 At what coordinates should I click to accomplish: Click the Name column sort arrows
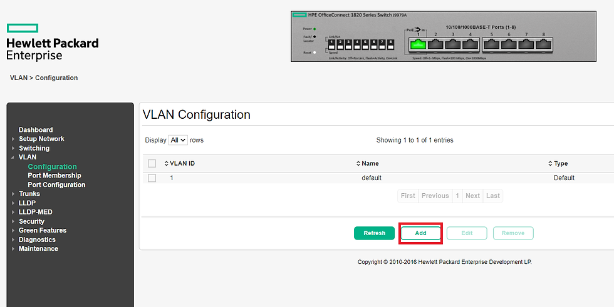pos(358,163)
